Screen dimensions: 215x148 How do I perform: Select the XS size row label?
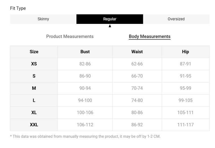34,64
